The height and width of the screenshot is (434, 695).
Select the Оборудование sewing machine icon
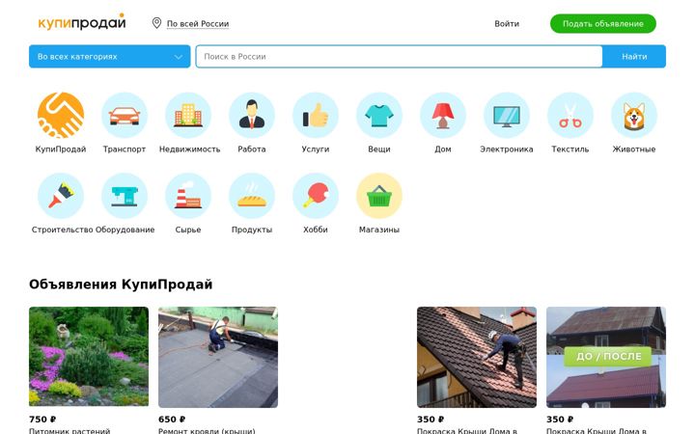pos(125,196)
